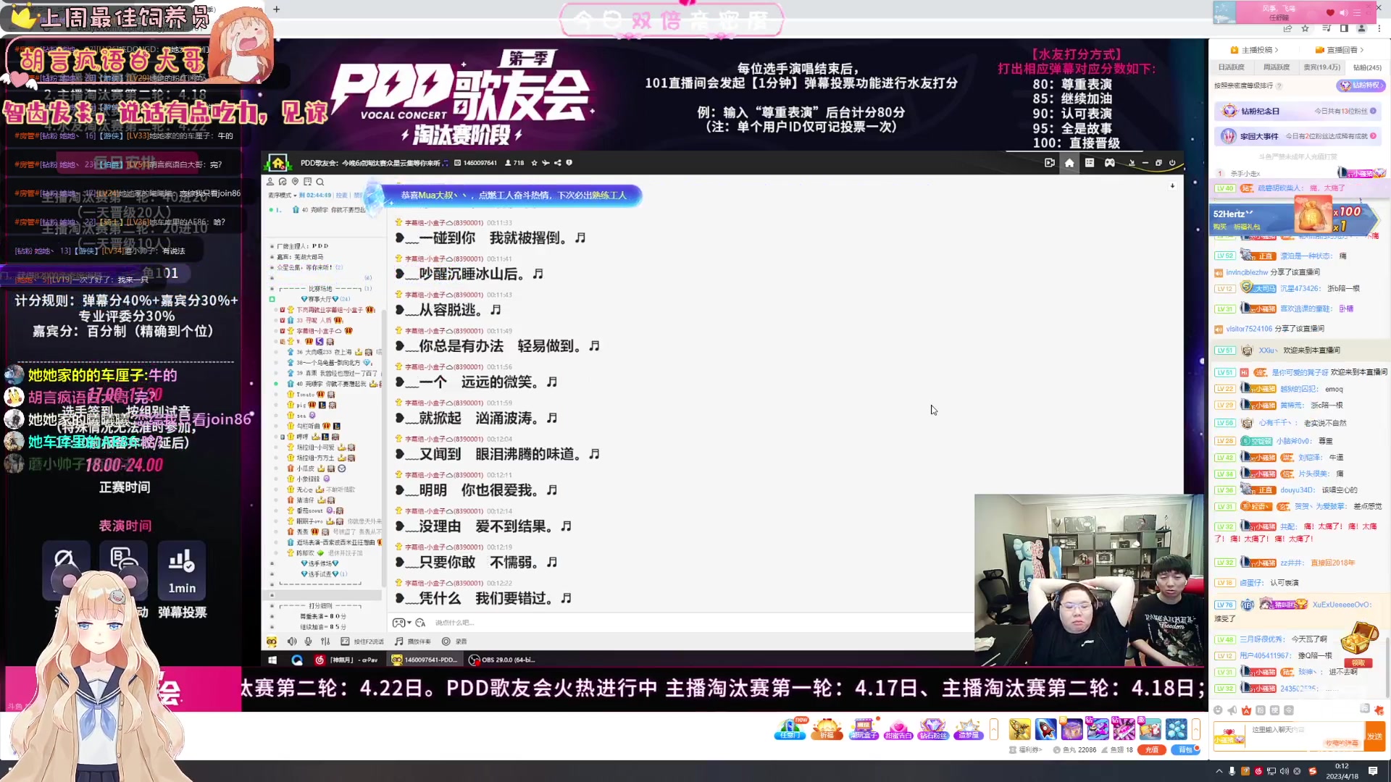Image resolution: width=1391 pixels, height=782 pixels.
Task: Show hidden system tray icons
Action: pos(1219,771)
